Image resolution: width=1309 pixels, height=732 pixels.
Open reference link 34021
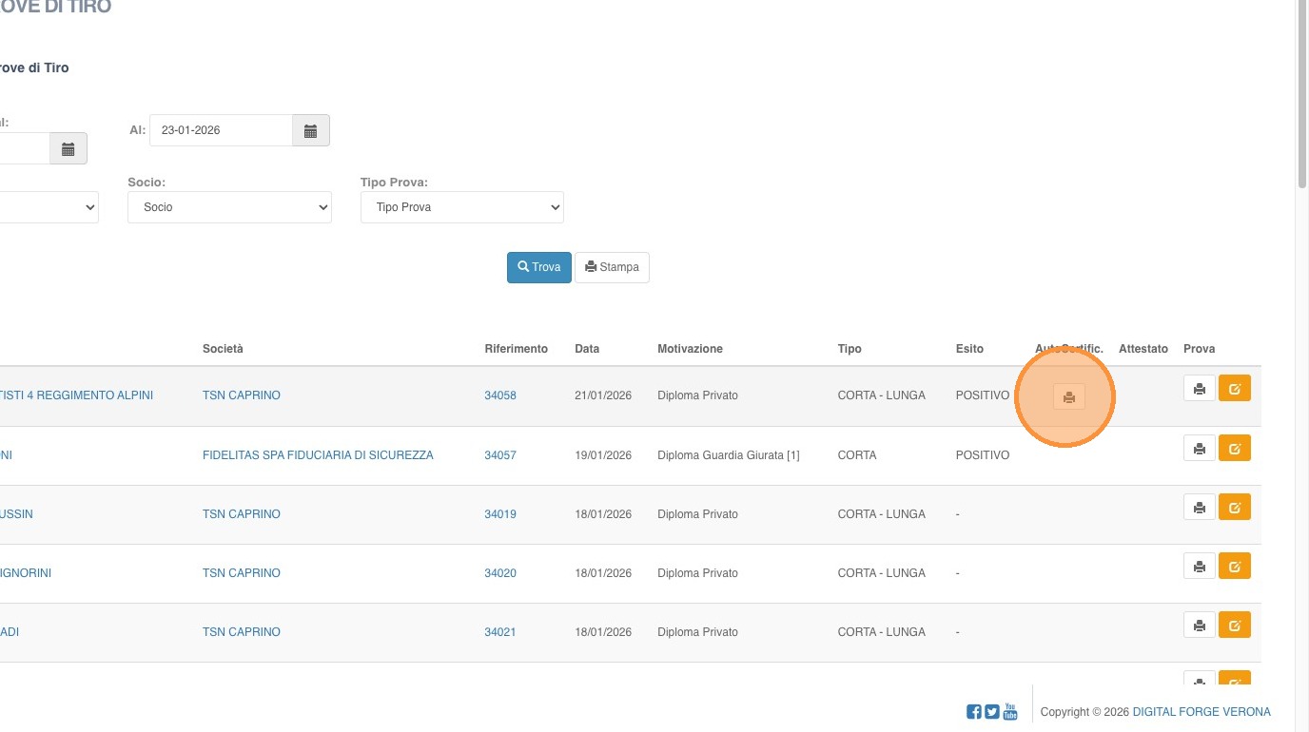click(x=500, y=632)
